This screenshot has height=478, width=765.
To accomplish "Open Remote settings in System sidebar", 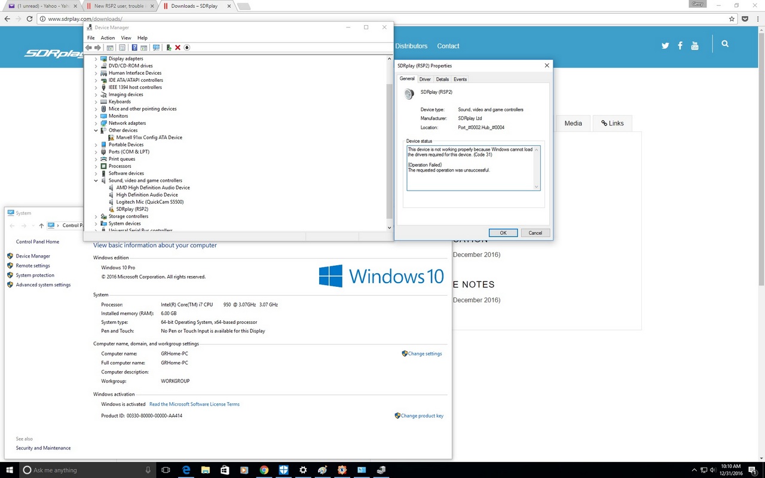I will pos(33,266).
